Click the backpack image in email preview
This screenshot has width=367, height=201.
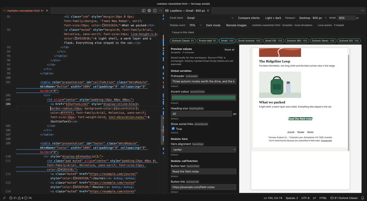(280, 85)
